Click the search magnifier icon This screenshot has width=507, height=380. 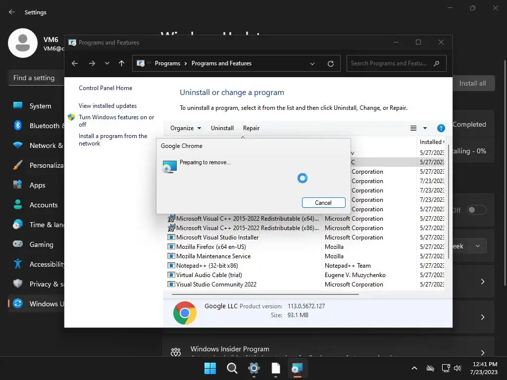pos(437,63)
